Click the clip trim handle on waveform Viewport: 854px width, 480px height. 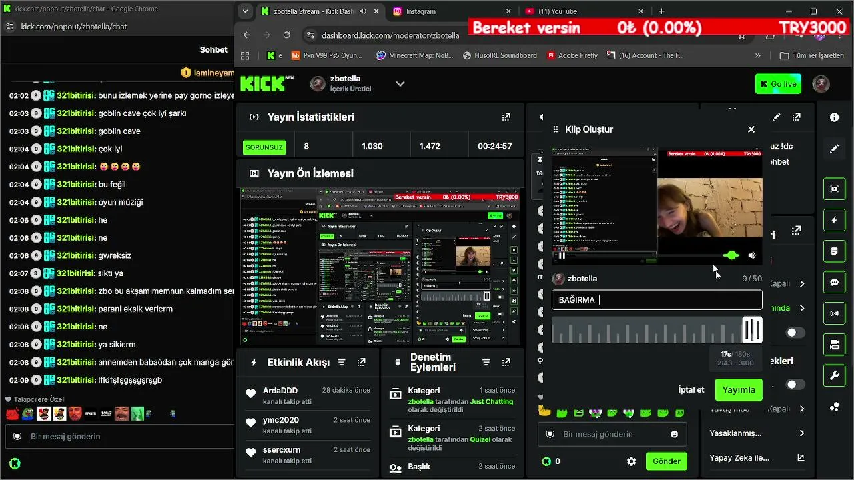coord(753,329)
